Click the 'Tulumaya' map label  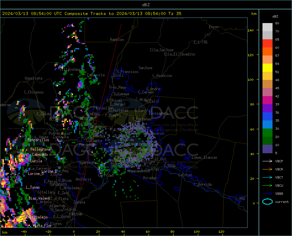click(121, 94)
